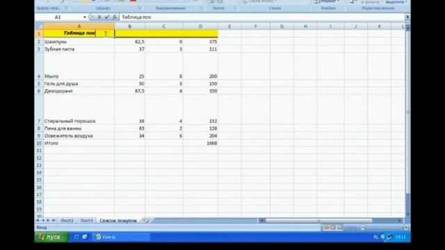
Task: Switch to Page Layout view in status bar
Action: 333,227
